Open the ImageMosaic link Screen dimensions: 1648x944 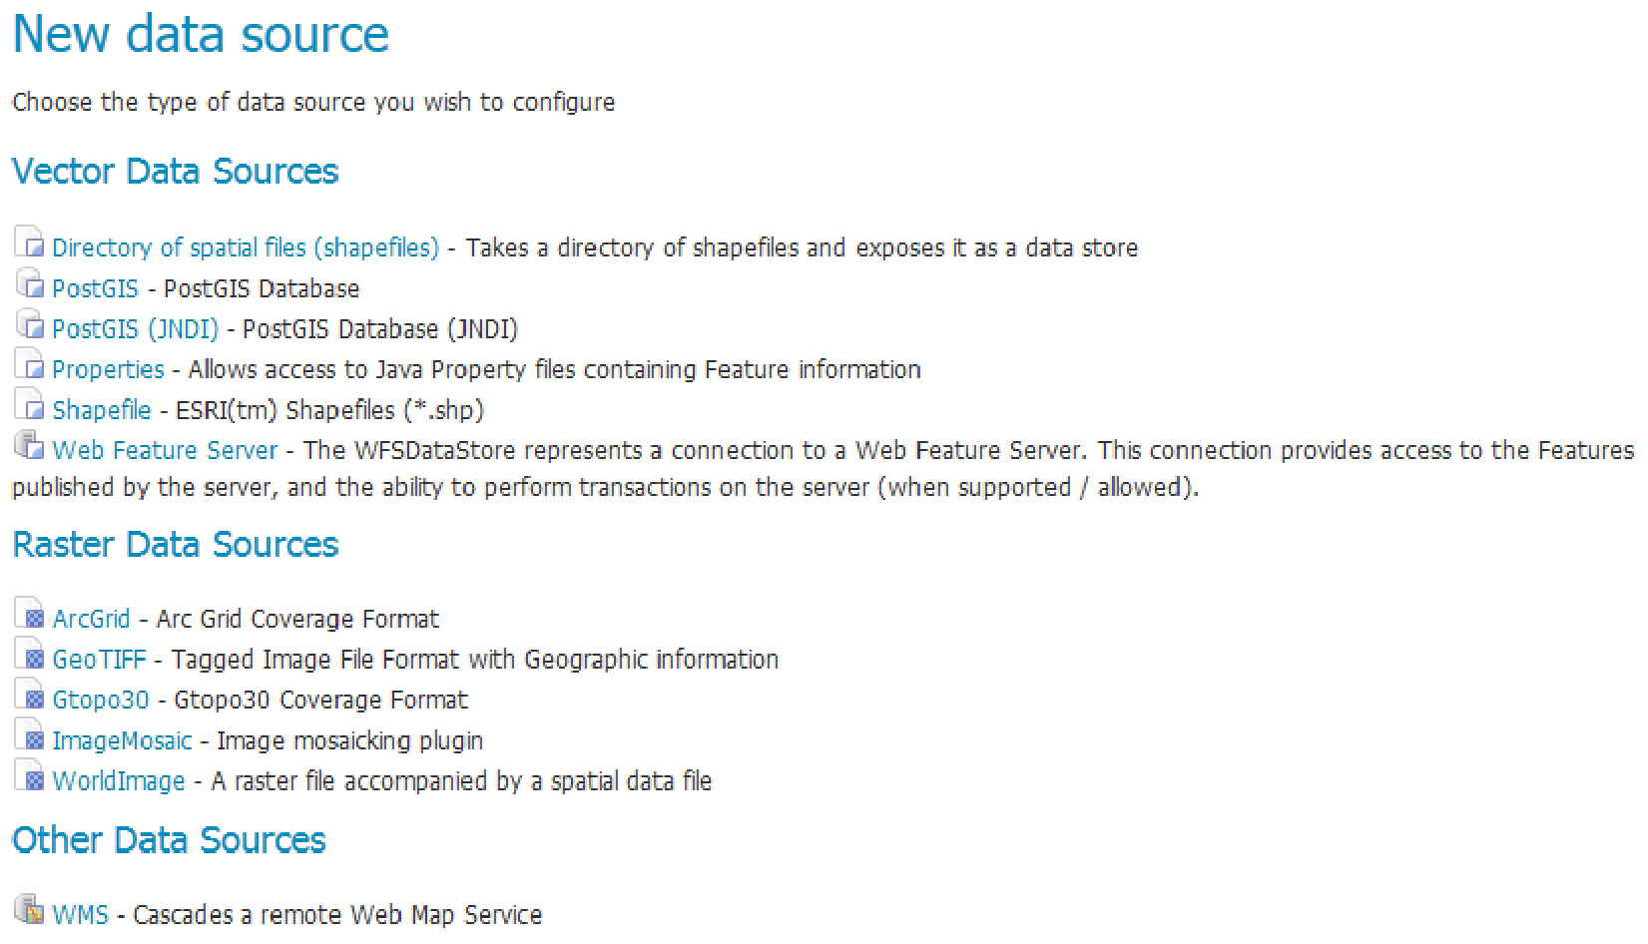click(122, 740)
